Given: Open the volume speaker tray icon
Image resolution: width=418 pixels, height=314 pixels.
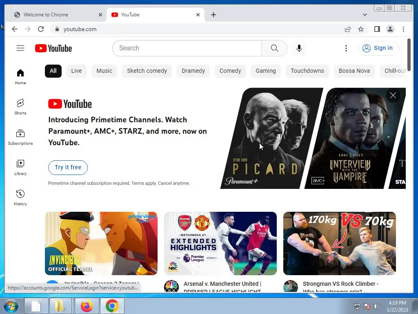Looking at the screenshot, I should (376, 306).
